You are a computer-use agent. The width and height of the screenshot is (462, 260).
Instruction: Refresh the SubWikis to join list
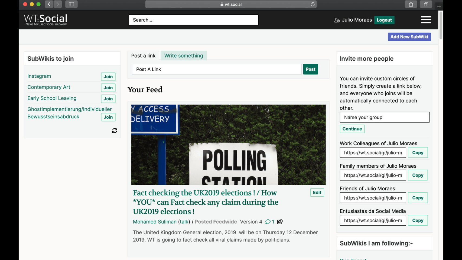pyautogui.click(x=115, y=131)
